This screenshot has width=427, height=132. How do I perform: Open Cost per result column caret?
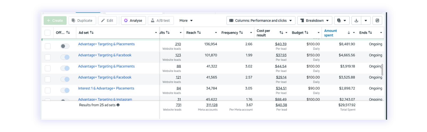click(286, 33)
